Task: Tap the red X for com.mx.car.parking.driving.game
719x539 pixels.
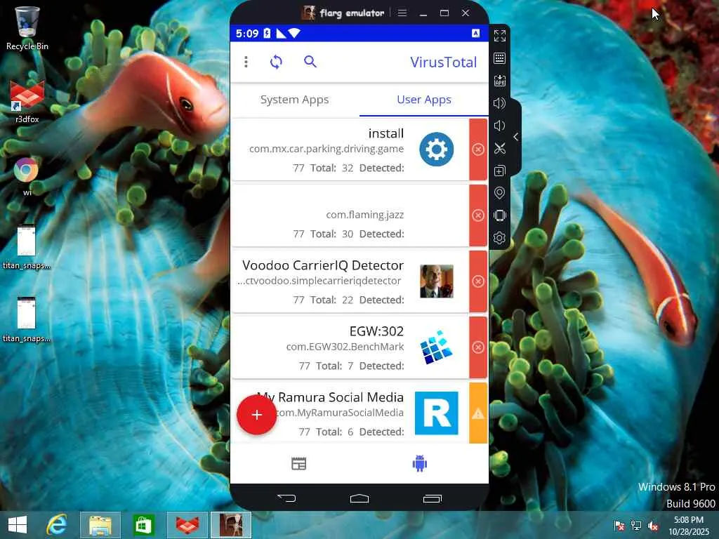Action: (478, 149)
